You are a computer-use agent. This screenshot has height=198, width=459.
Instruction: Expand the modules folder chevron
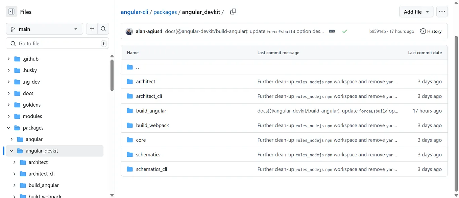[9, 116]
